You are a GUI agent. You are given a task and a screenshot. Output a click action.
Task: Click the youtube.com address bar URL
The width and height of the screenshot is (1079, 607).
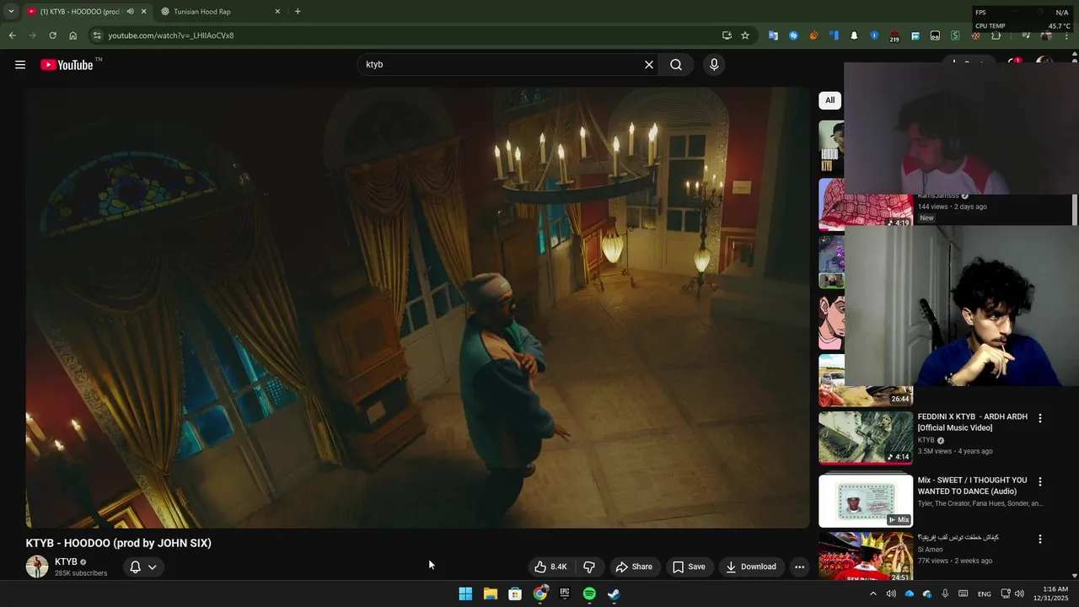pos(171,35)
